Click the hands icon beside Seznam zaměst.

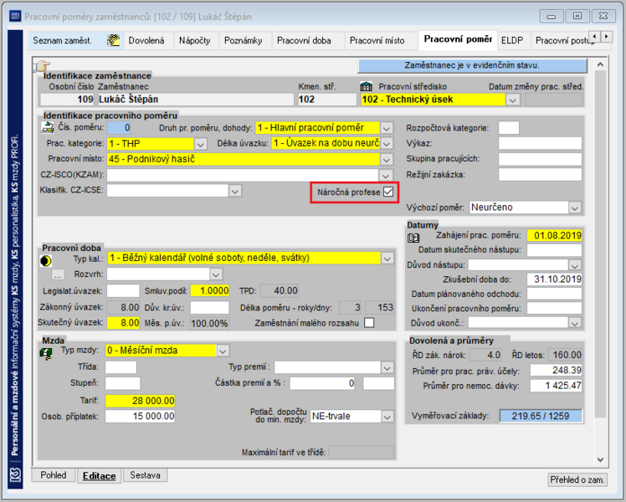(113, 40)
